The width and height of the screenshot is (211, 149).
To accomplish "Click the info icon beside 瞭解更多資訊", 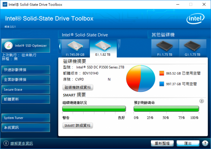I will coord(6,143).
